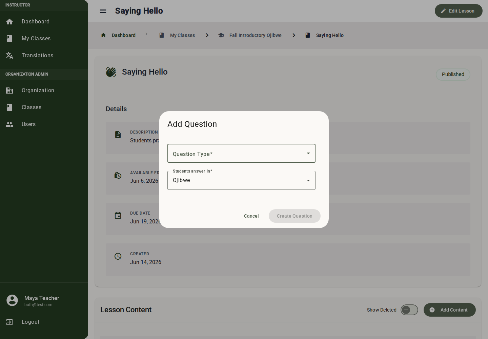Click the Maya Teacher user name

(x=42, y=298)
